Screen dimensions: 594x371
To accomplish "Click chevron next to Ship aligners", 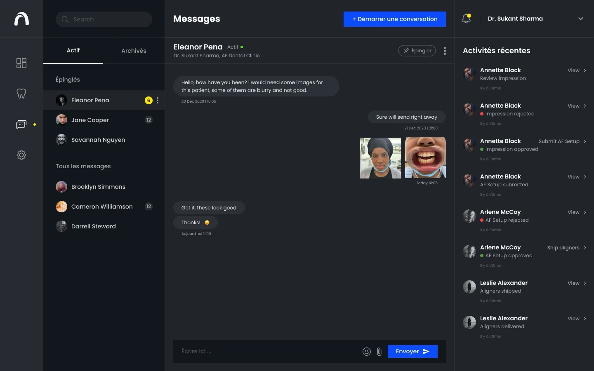I will coord(585,248).
